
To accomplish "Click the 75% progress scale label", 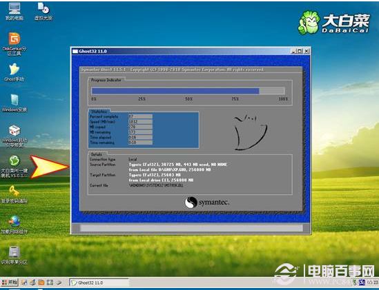I will (x=235, y=99).
